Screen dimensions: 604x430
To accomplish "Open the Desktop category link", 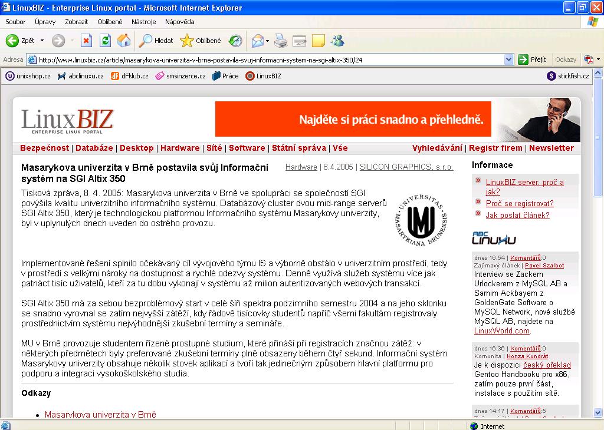I will [x=137, y=148].
